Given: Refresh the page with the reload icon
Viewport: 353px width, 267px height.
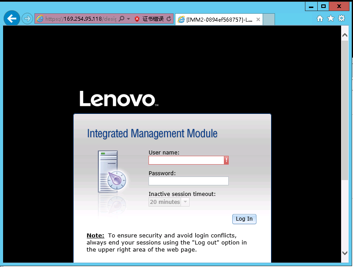Looking at the screenshot, I should [x=169, y=19].
